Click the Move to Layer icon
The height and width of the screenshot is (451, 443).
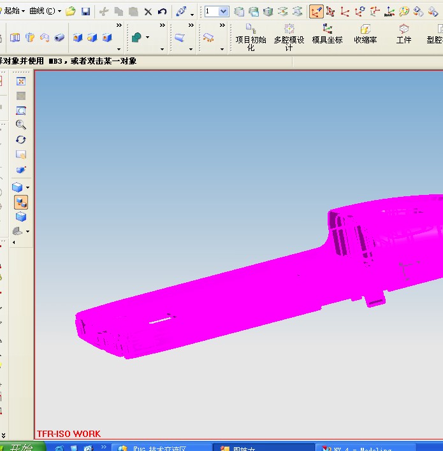coord(282,11)
